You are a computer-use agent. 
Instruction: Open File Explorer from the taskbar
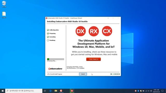point(56,91)
